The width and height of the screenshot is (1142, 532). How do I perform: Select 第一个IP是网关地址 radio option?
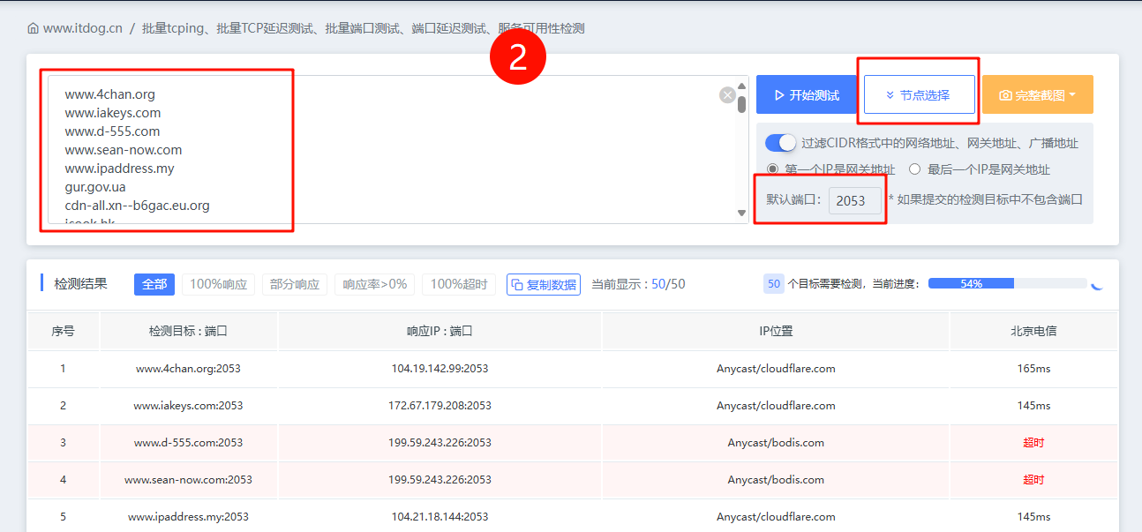click(x=773, y=169)
